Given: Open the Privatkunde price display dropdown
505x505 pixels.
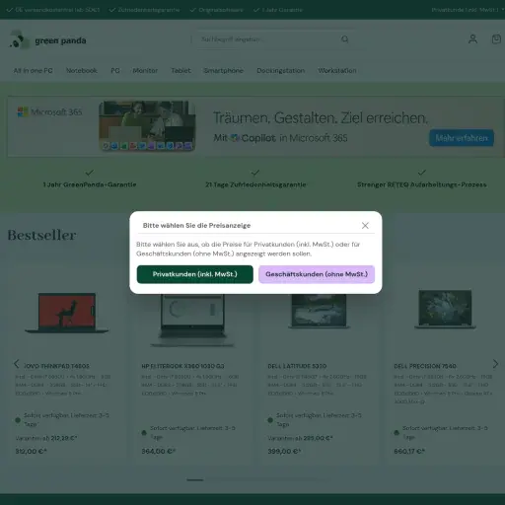Looking at the screenshot, I should (468, 10).
